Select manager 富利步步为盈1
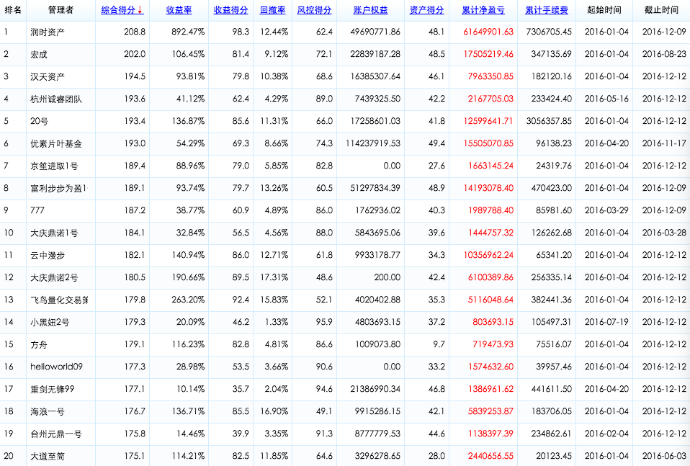 (59, 188)
